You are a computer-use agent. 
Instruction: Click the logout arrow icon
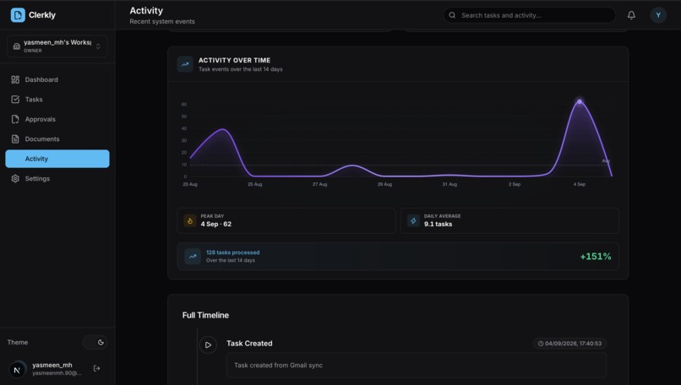(97, 368)
